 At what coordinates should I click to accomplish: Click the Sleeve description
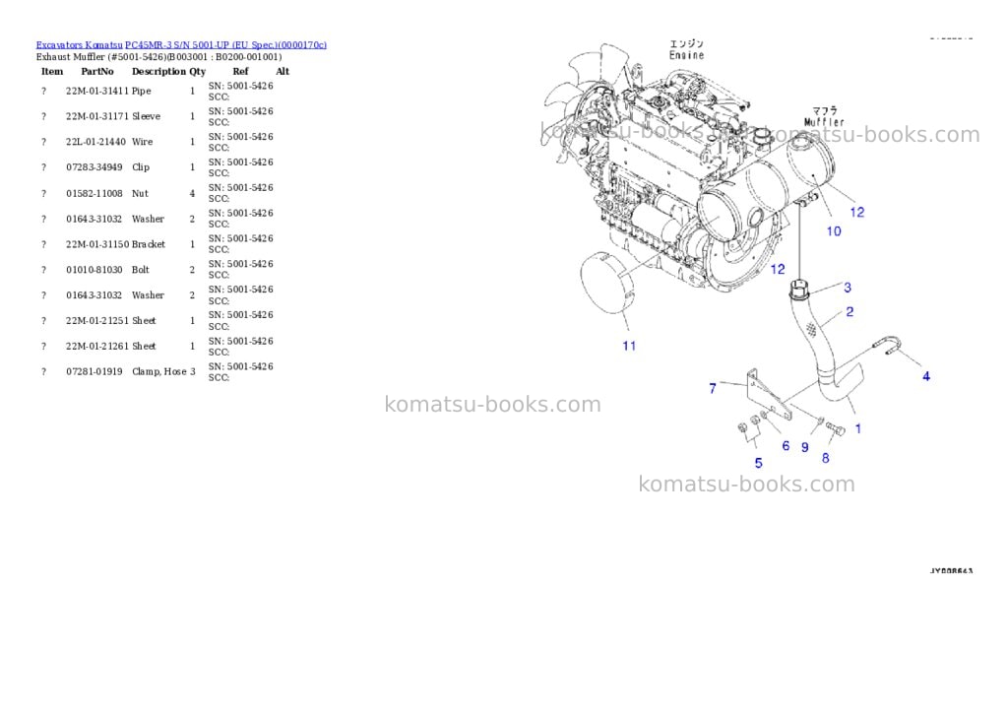146,116
